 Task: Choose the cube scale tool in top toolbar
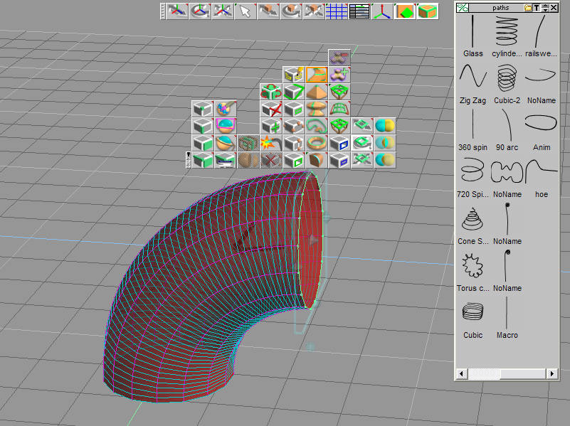point(314,11)
